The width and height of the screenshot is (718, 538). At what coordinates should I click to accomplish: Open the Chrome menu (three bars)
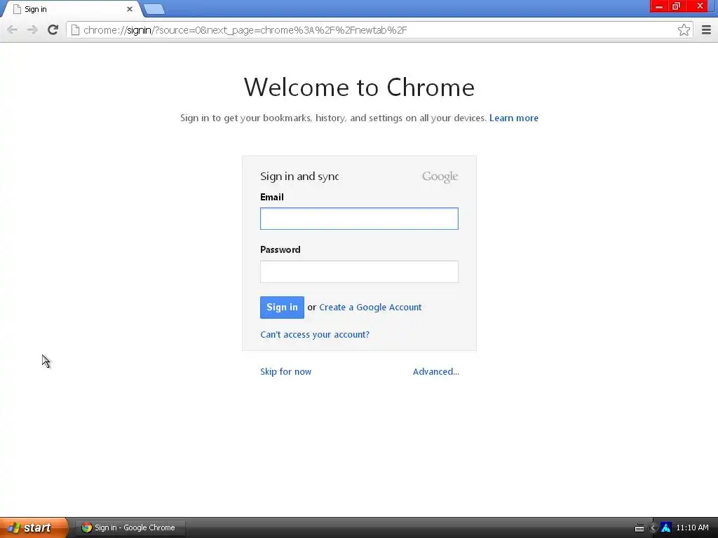pyautogui.click(x=706, y=30)
